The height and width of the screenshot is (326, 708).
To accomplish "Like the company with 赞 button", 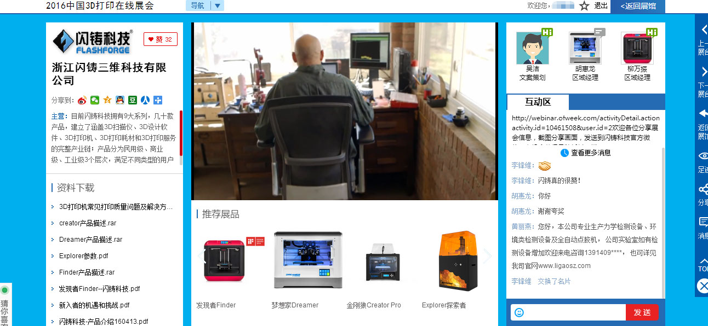I will click(161, 39).
